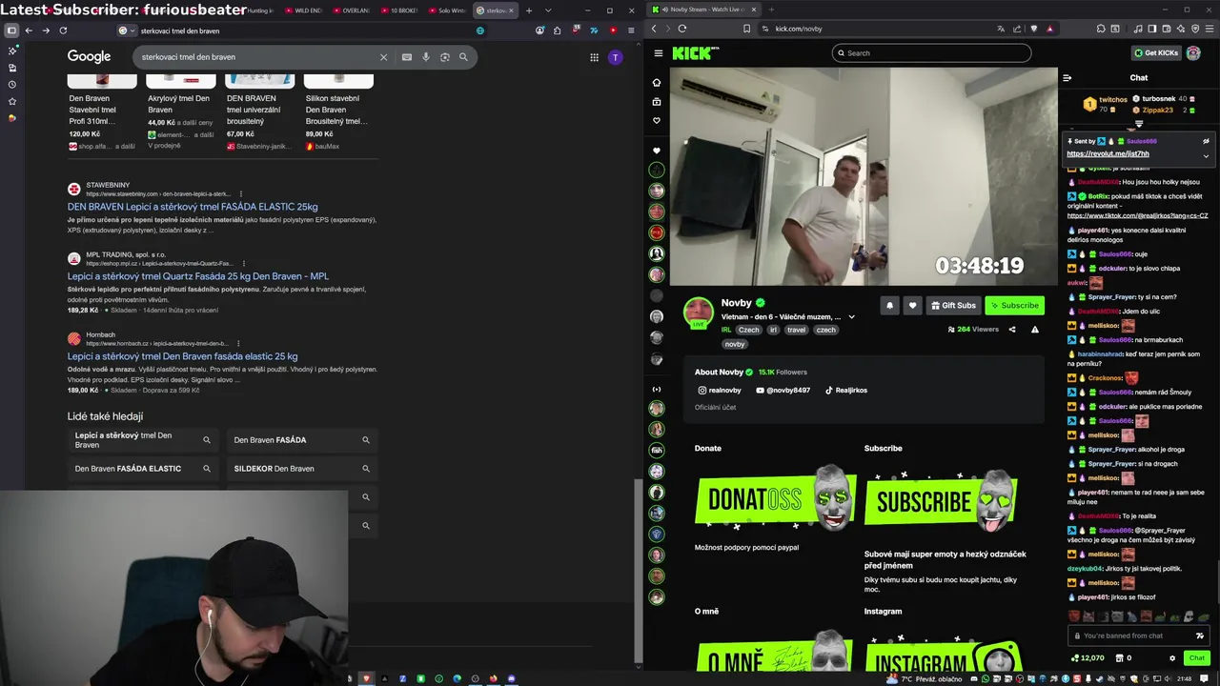Click green Subscribe button
The height and width of the screenshot is (686, 1220).
tap(1014, 305)
